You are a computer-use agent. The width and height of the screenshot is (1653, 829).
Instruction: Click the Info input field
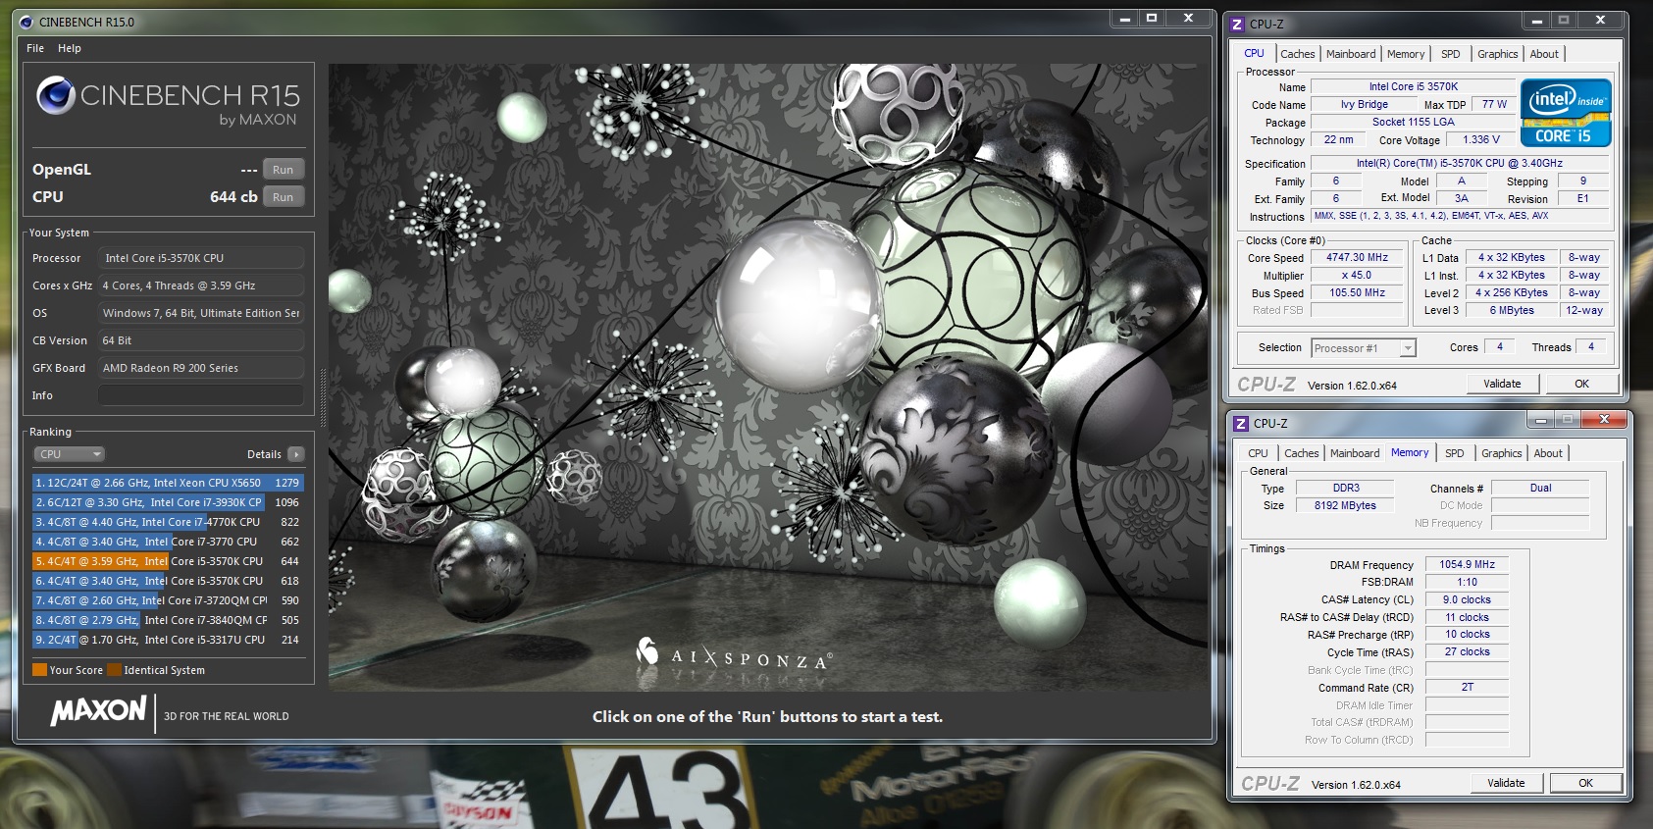(200, 395)
